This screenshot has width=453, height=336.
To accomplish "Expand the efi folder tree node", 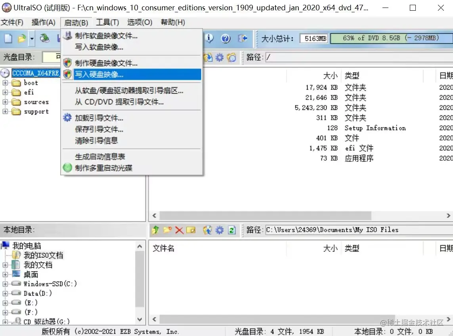I will click(5, 92).
